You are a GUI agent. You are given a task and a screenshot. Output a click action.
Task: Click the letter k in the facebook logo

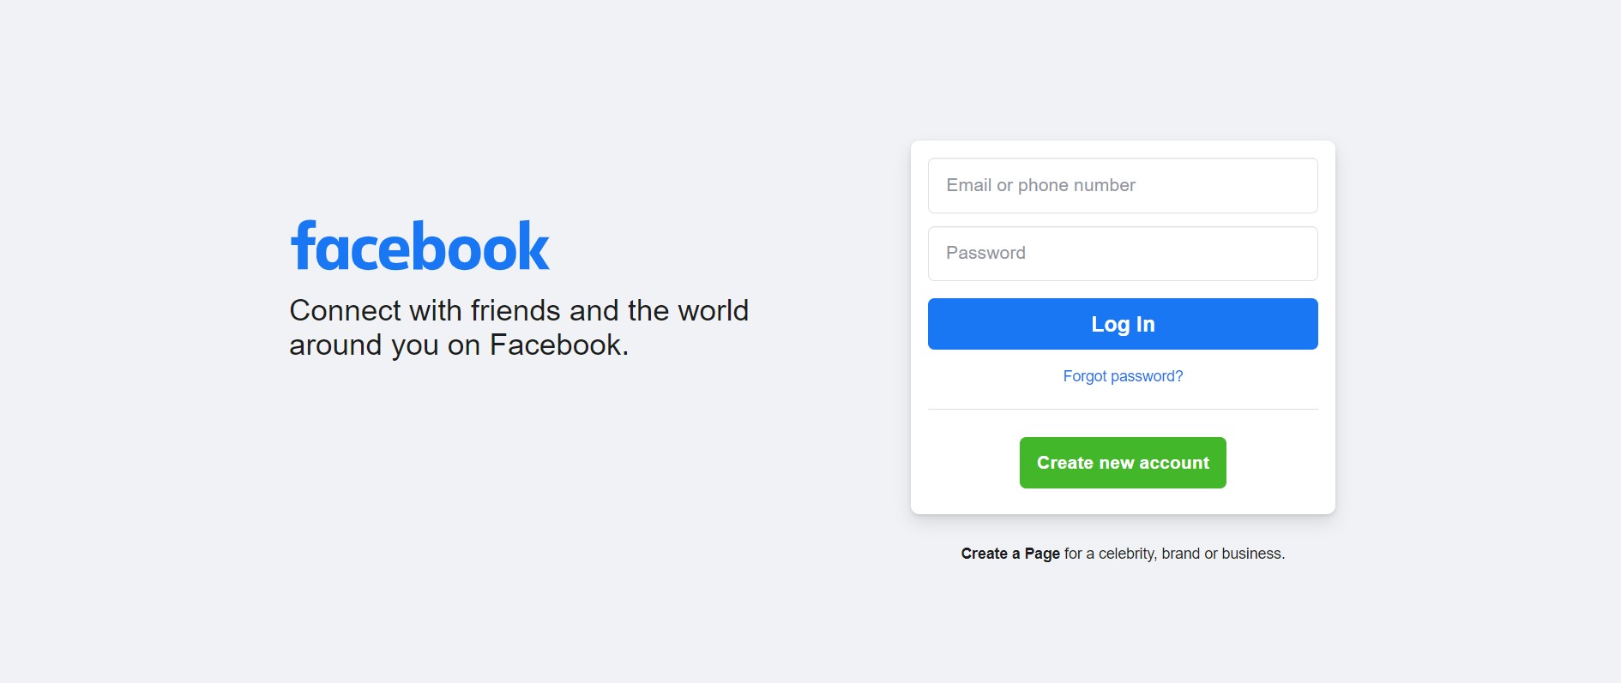point(531,246)
